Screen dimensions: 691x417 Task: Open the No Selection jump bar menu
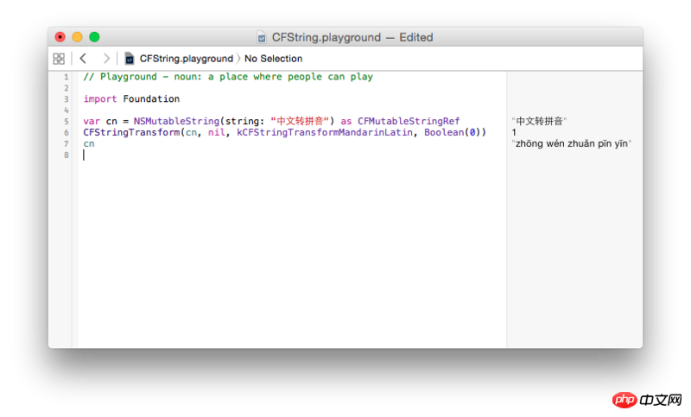click(x=273, y=59)
